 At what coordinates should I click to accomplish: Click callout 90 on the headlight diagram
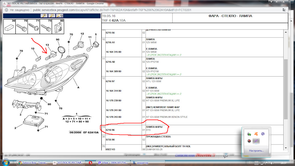coord(57,40)
